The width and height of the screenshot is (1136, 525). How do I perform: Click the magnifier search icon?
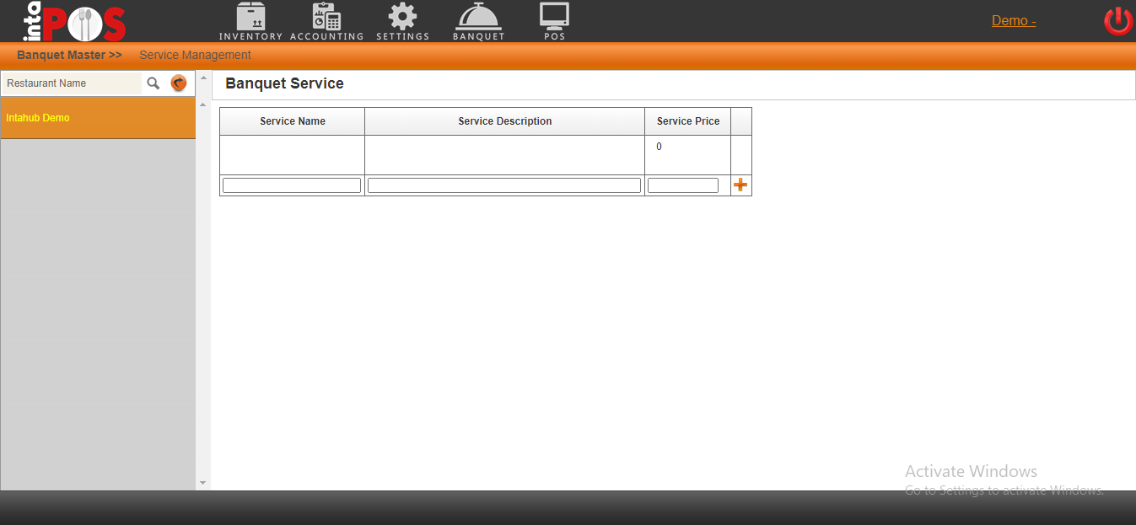coord(153,83)
